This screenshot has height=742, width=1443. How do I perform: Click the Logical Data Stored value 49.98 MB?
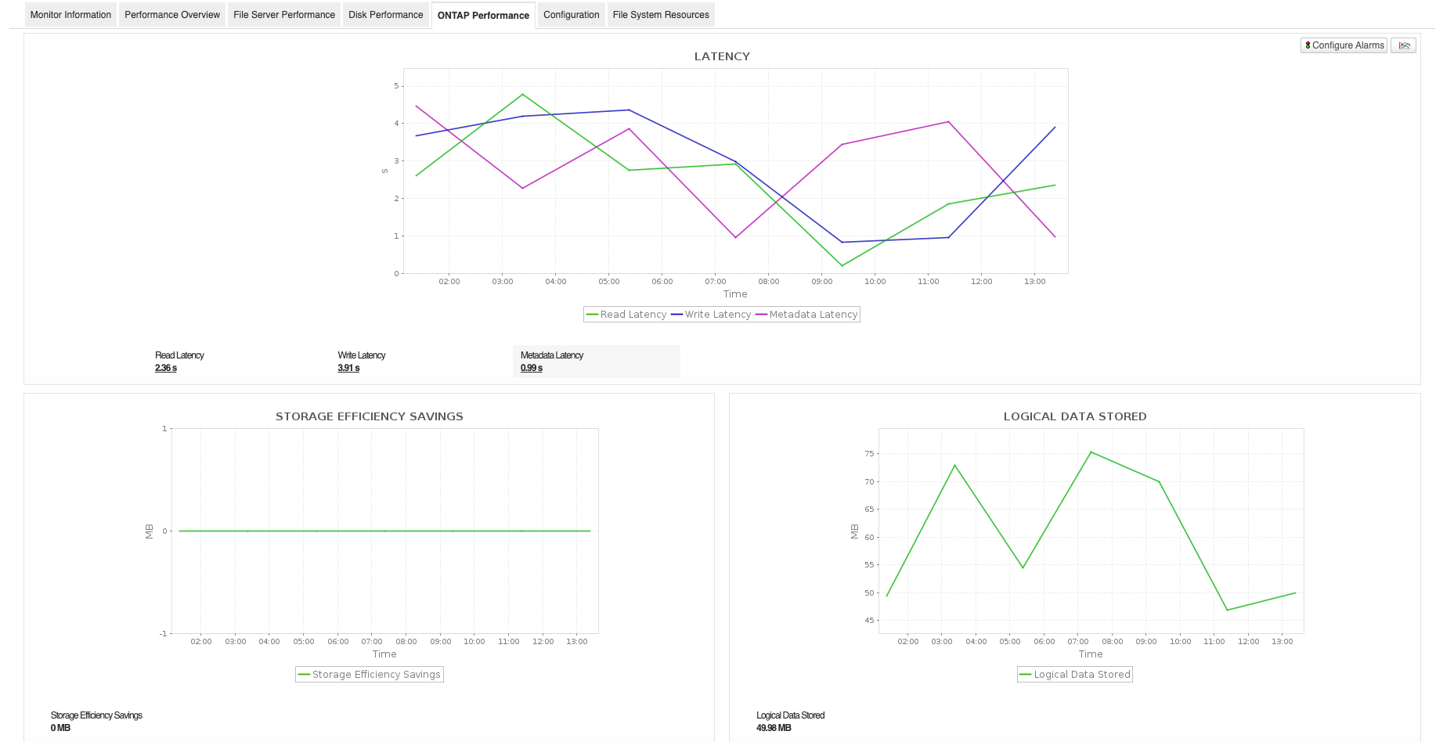coord(774,728)
